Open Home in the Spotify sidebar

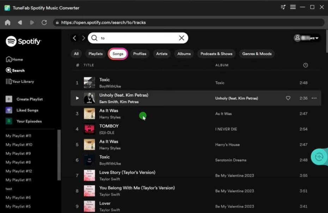[x=14, y=59]
